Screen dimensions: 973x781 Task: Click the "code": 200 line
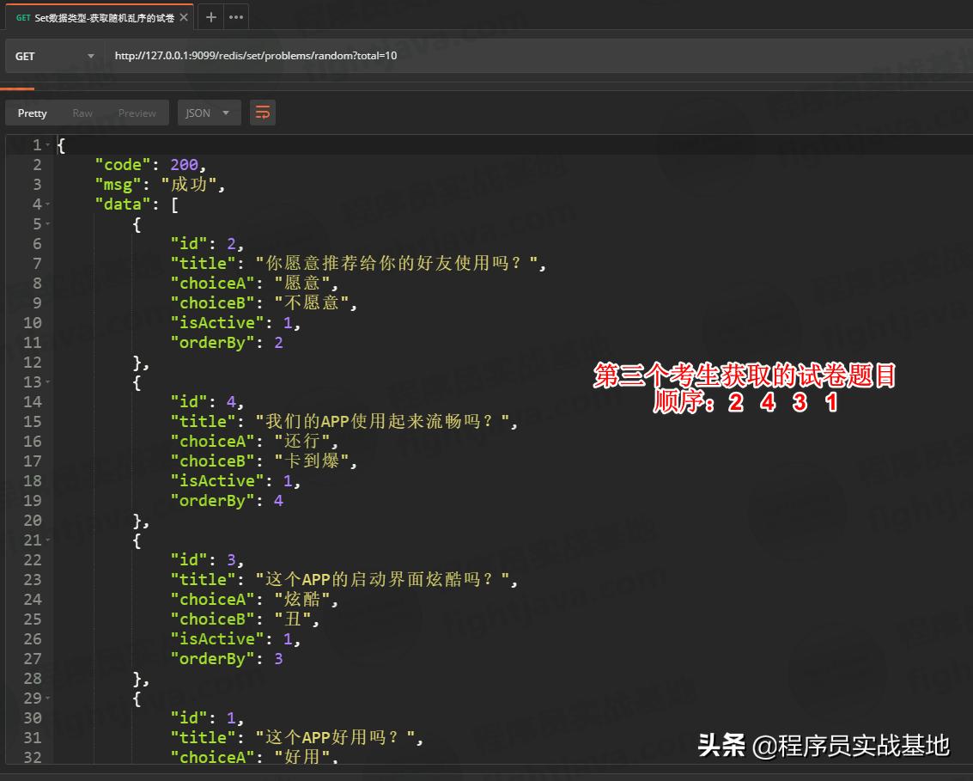click(x=150, y=164)
